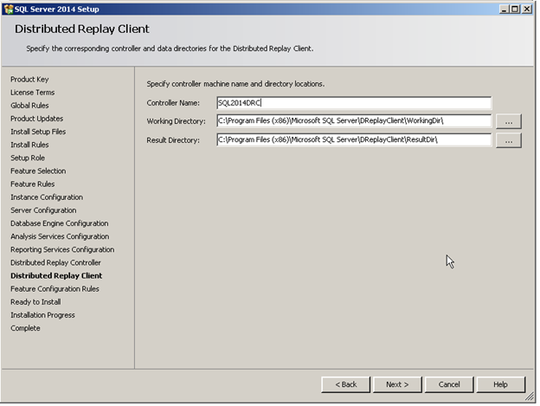Select the Analysis Services Configuration step

[60, 236]
